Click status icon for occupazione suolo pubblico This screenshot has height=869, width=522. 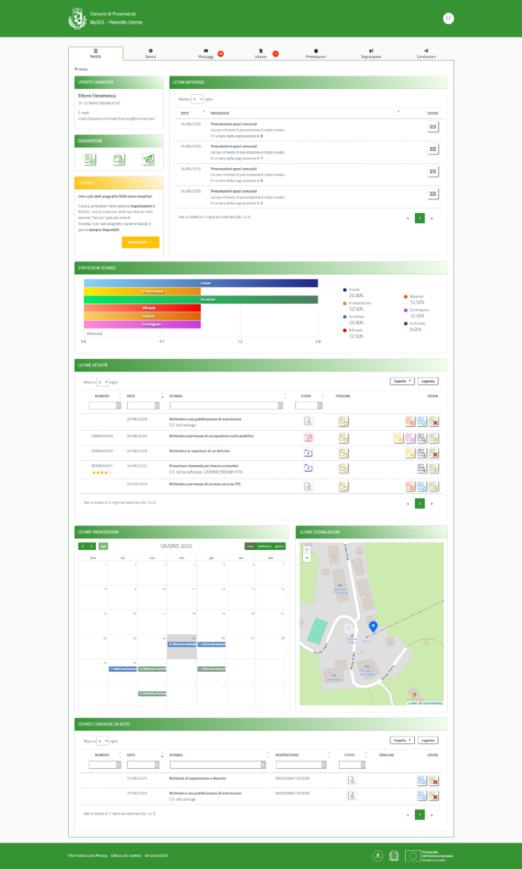(x=308, y=438)
